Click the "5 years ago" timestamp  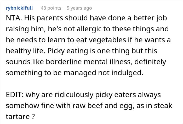point(79,8)
